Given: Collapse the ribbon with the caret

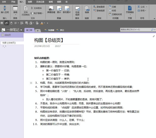Looking at the screenshot, I should tap(154, 19).
